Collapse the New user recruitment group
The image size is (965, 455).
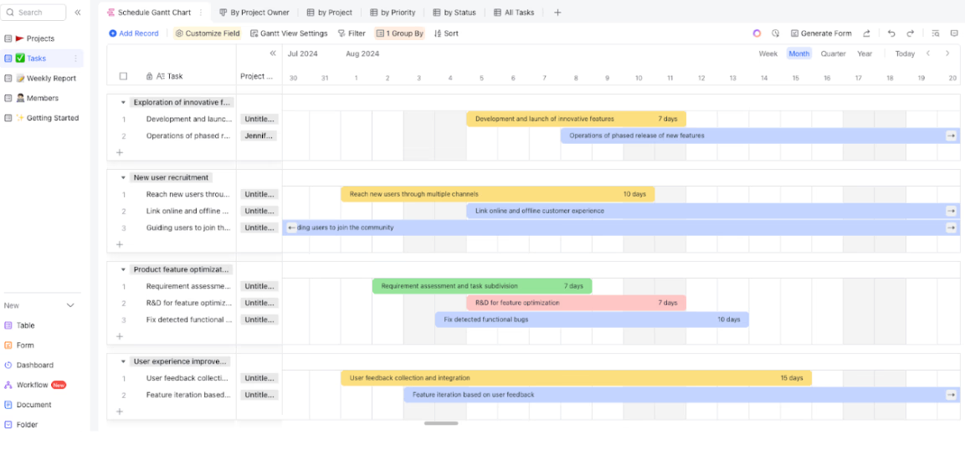pyautogui.click(x=123, y=177)
